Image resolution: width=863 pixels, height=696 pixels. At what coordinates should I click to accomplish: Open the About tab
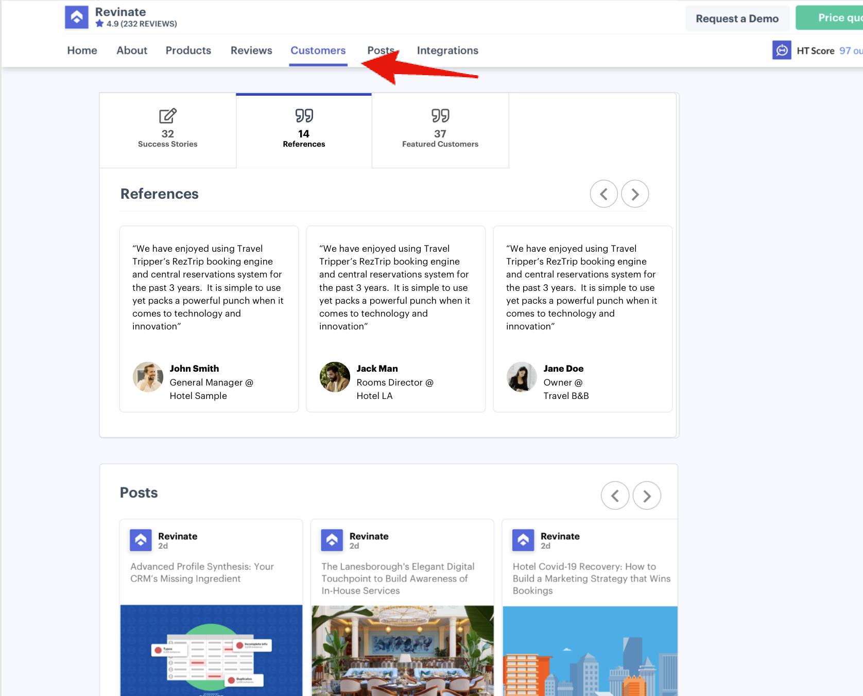(132, 50)
